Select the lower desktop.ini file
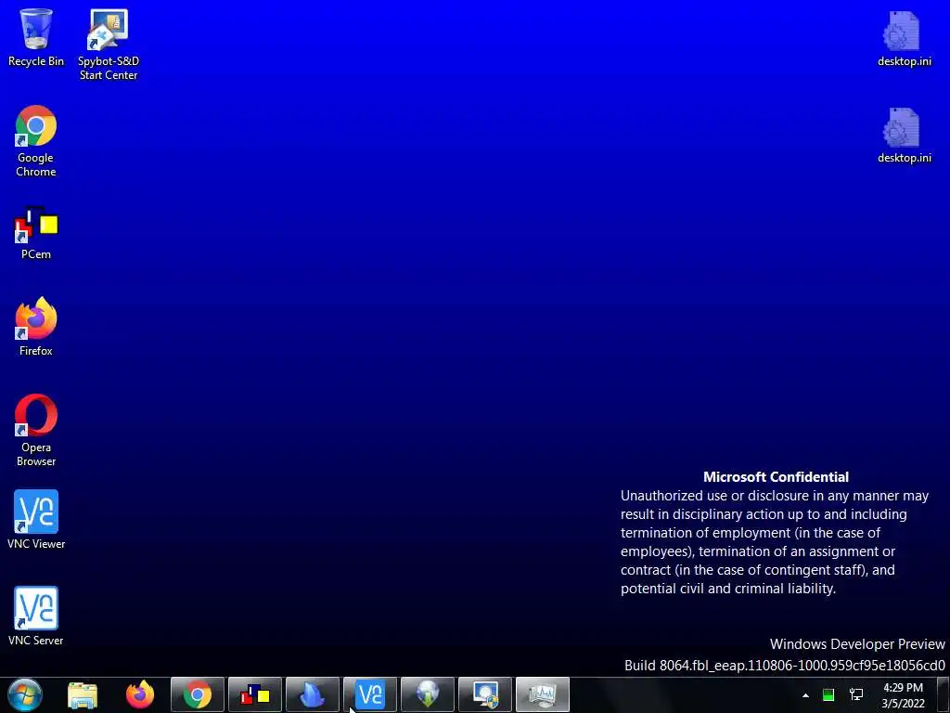Viewport: 950px width, 713px height. [x=904, y=136]
